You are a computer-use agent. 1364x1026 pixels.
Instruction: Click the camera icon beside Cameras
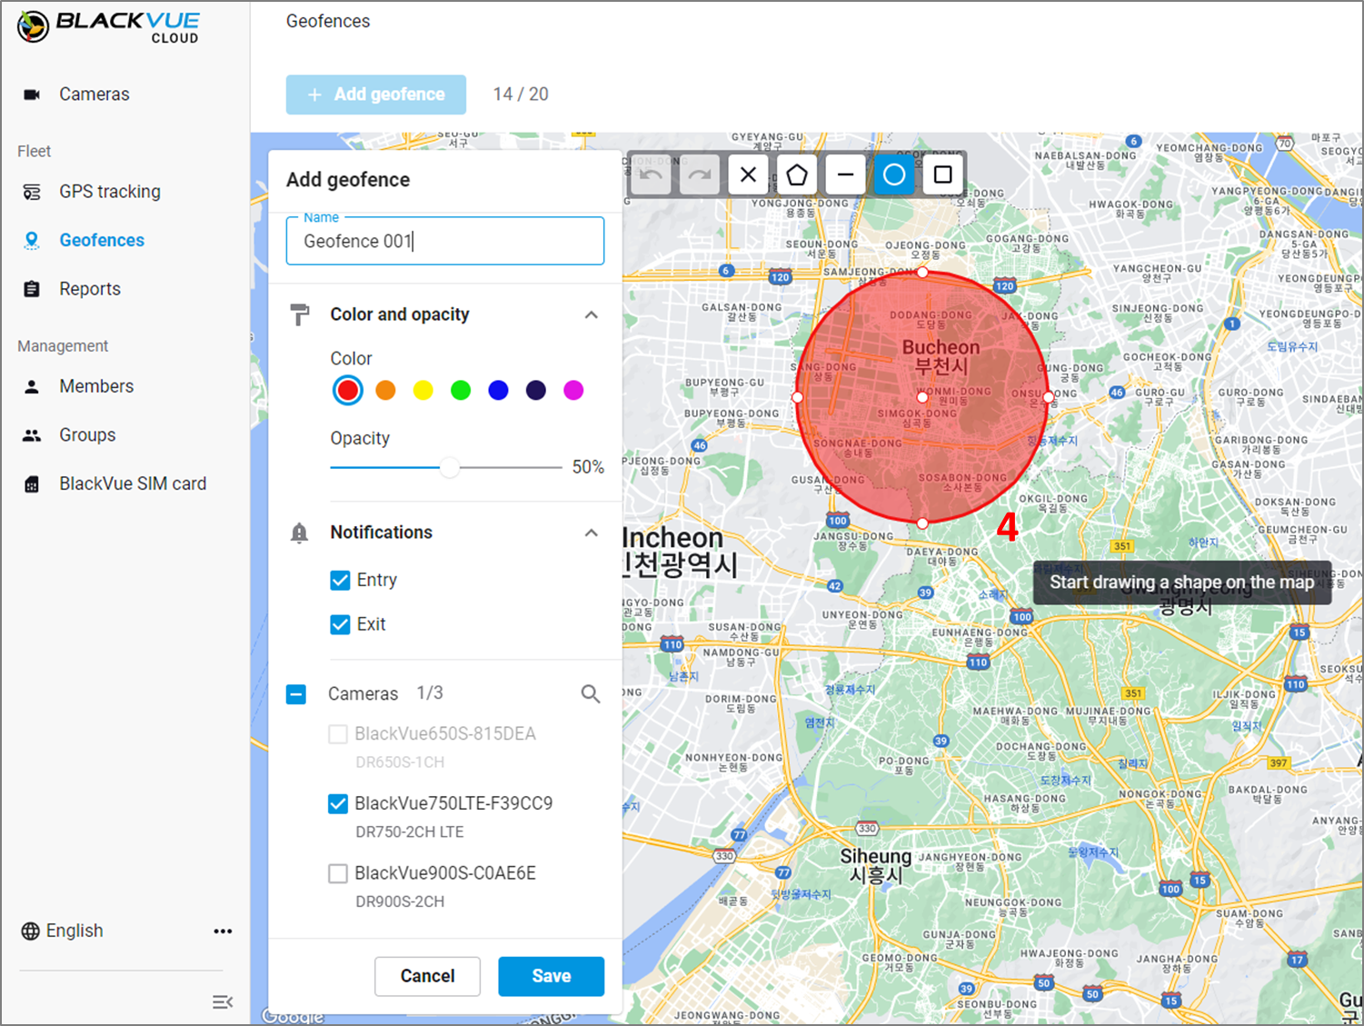[x=32, y=95]
